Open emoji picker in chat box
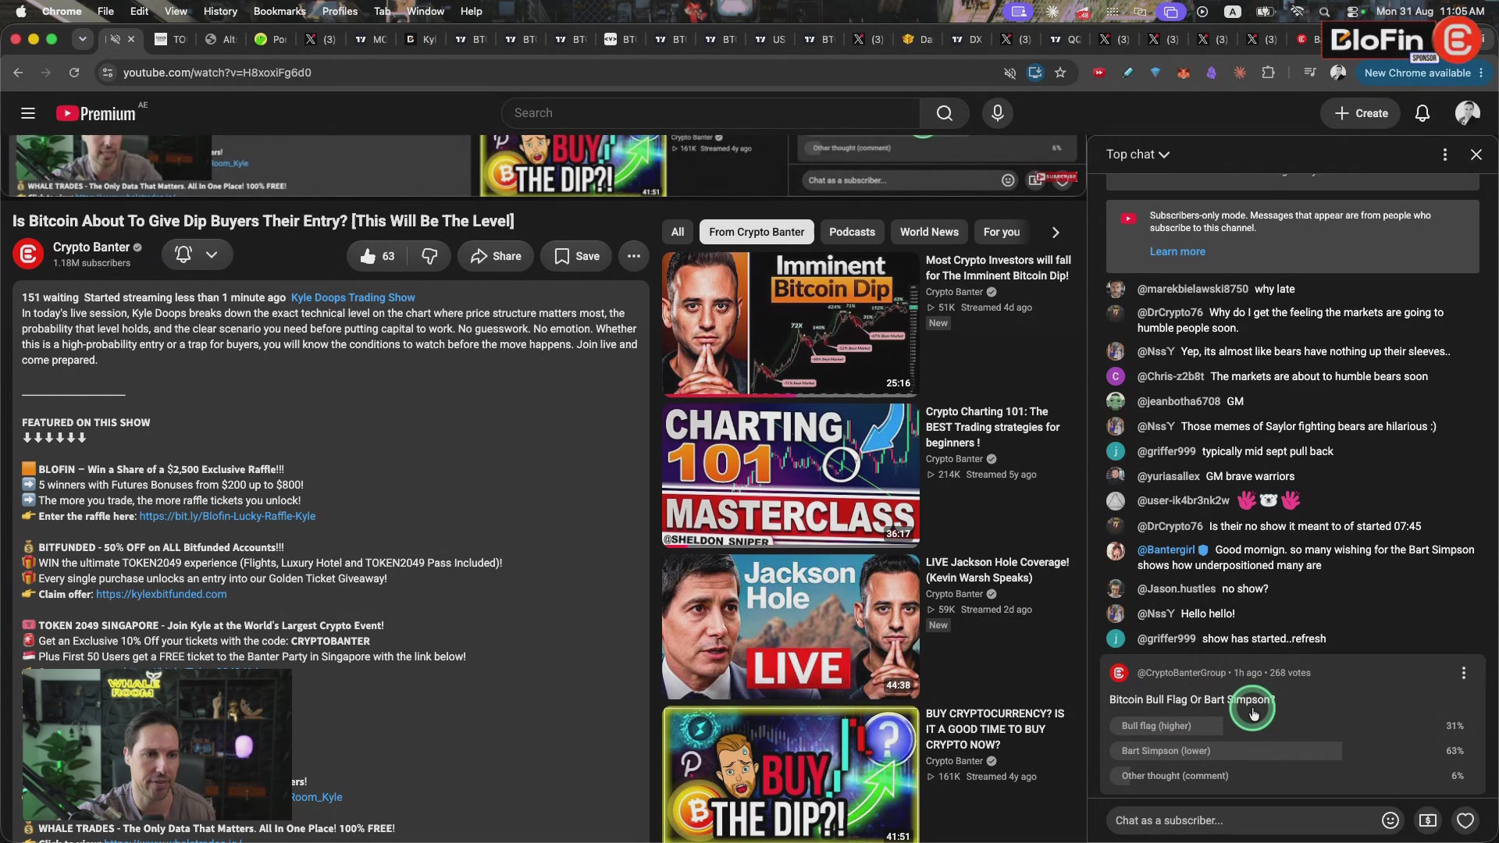 [x=1390, y=820]
